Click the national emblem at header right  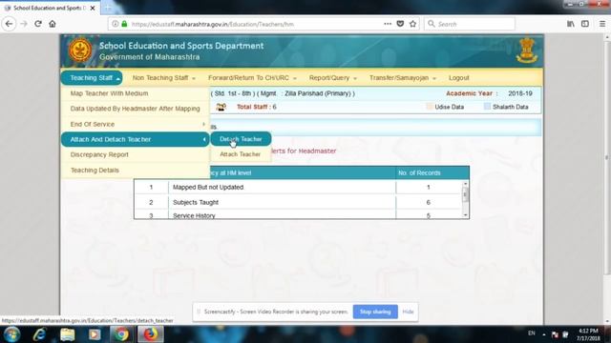pyautogui.click(x=526, y=50)
